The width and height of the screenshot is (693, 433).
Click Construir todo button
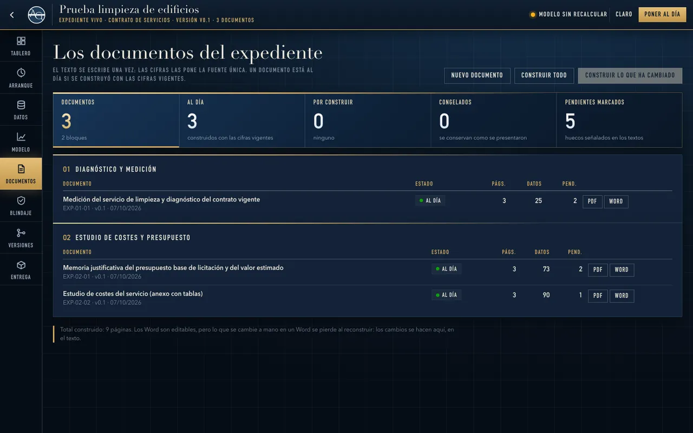(544, 75)
